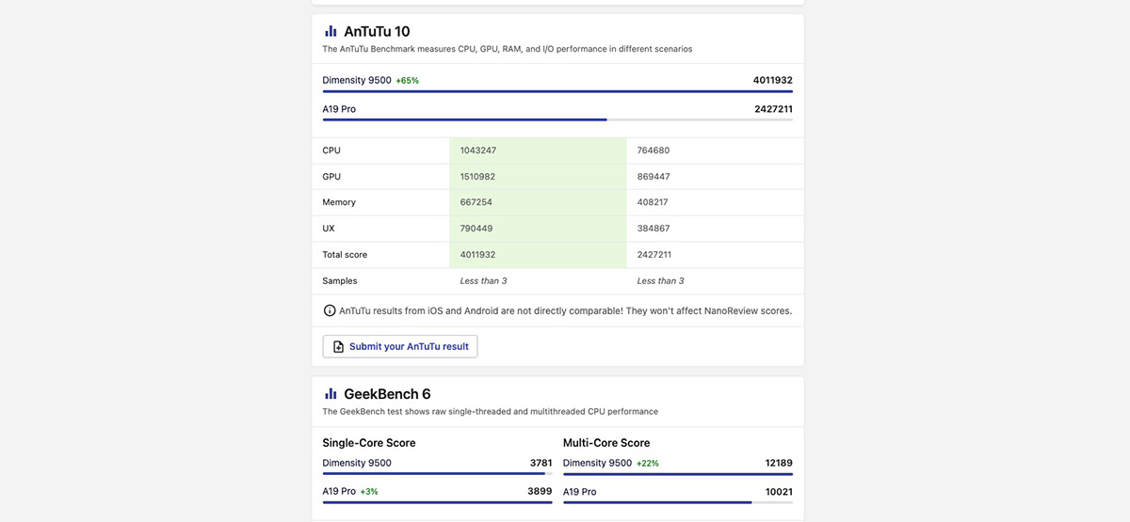
Task: Click the +3% badge next to A19 Pro
Action: pos(369,492)
